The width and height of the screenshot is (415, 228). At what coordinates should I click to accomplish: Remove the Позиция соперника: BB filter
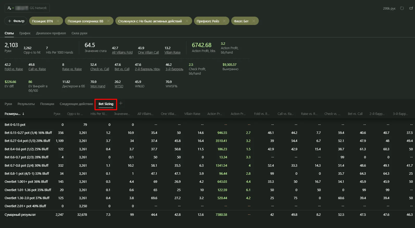click(x=108, y=21)
